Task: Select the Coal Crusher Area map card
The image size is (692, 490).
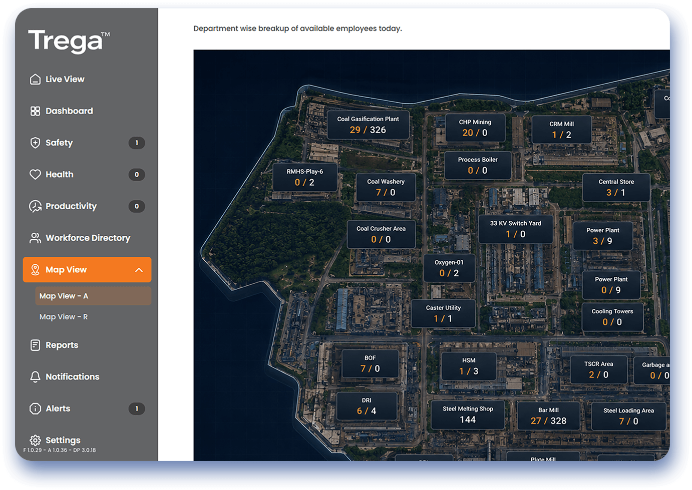Action: pos(381,234)
